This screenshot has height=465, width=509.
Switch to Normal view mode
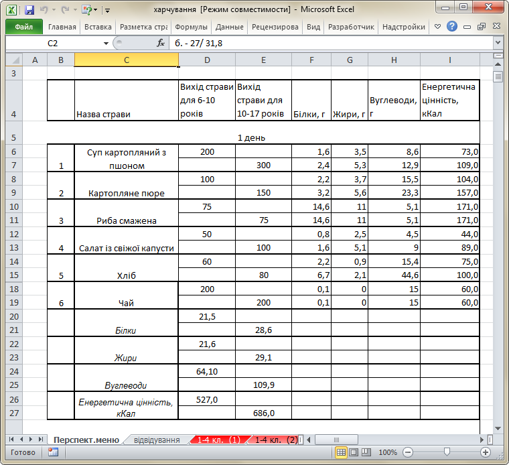341,452
